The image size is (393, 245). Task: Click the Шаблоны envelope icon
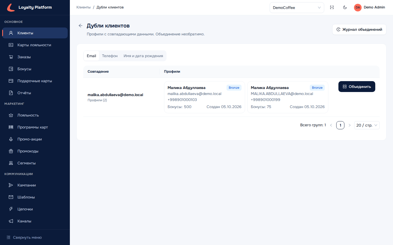11,197
